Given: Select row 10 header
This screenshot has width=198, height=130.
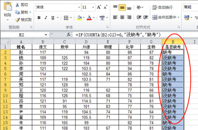Looking at the screenshot, I should click(5, 96).
